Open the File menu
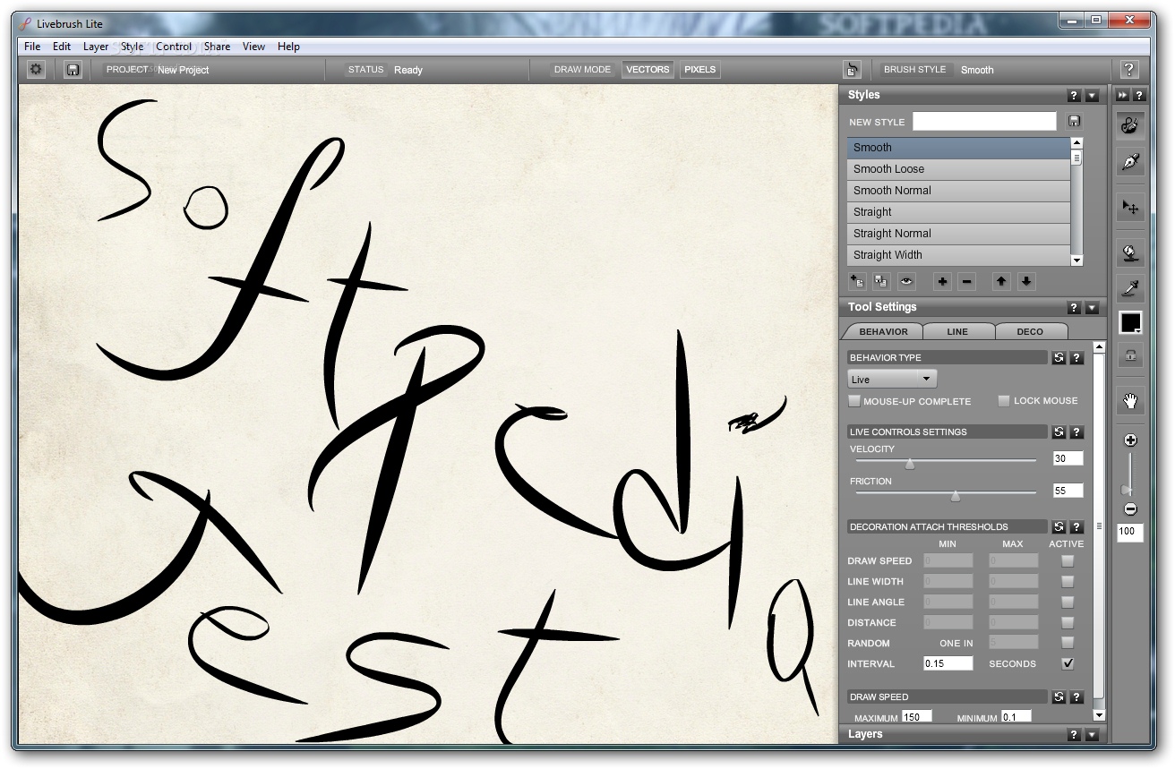 tap(32, 47)
